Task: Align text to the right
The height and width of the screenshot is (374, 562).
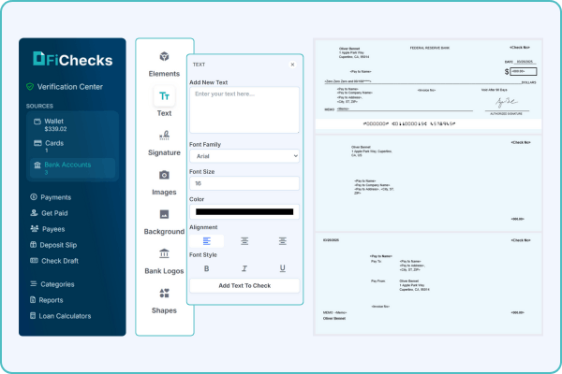Action: click(x=282, y=240)
